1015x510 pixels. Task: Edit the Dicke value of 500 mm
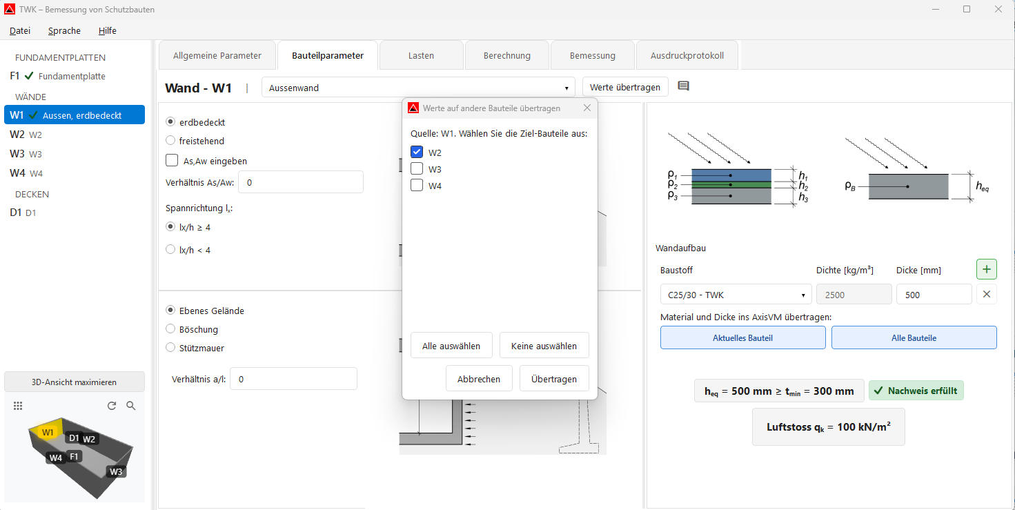click(934, 294)
